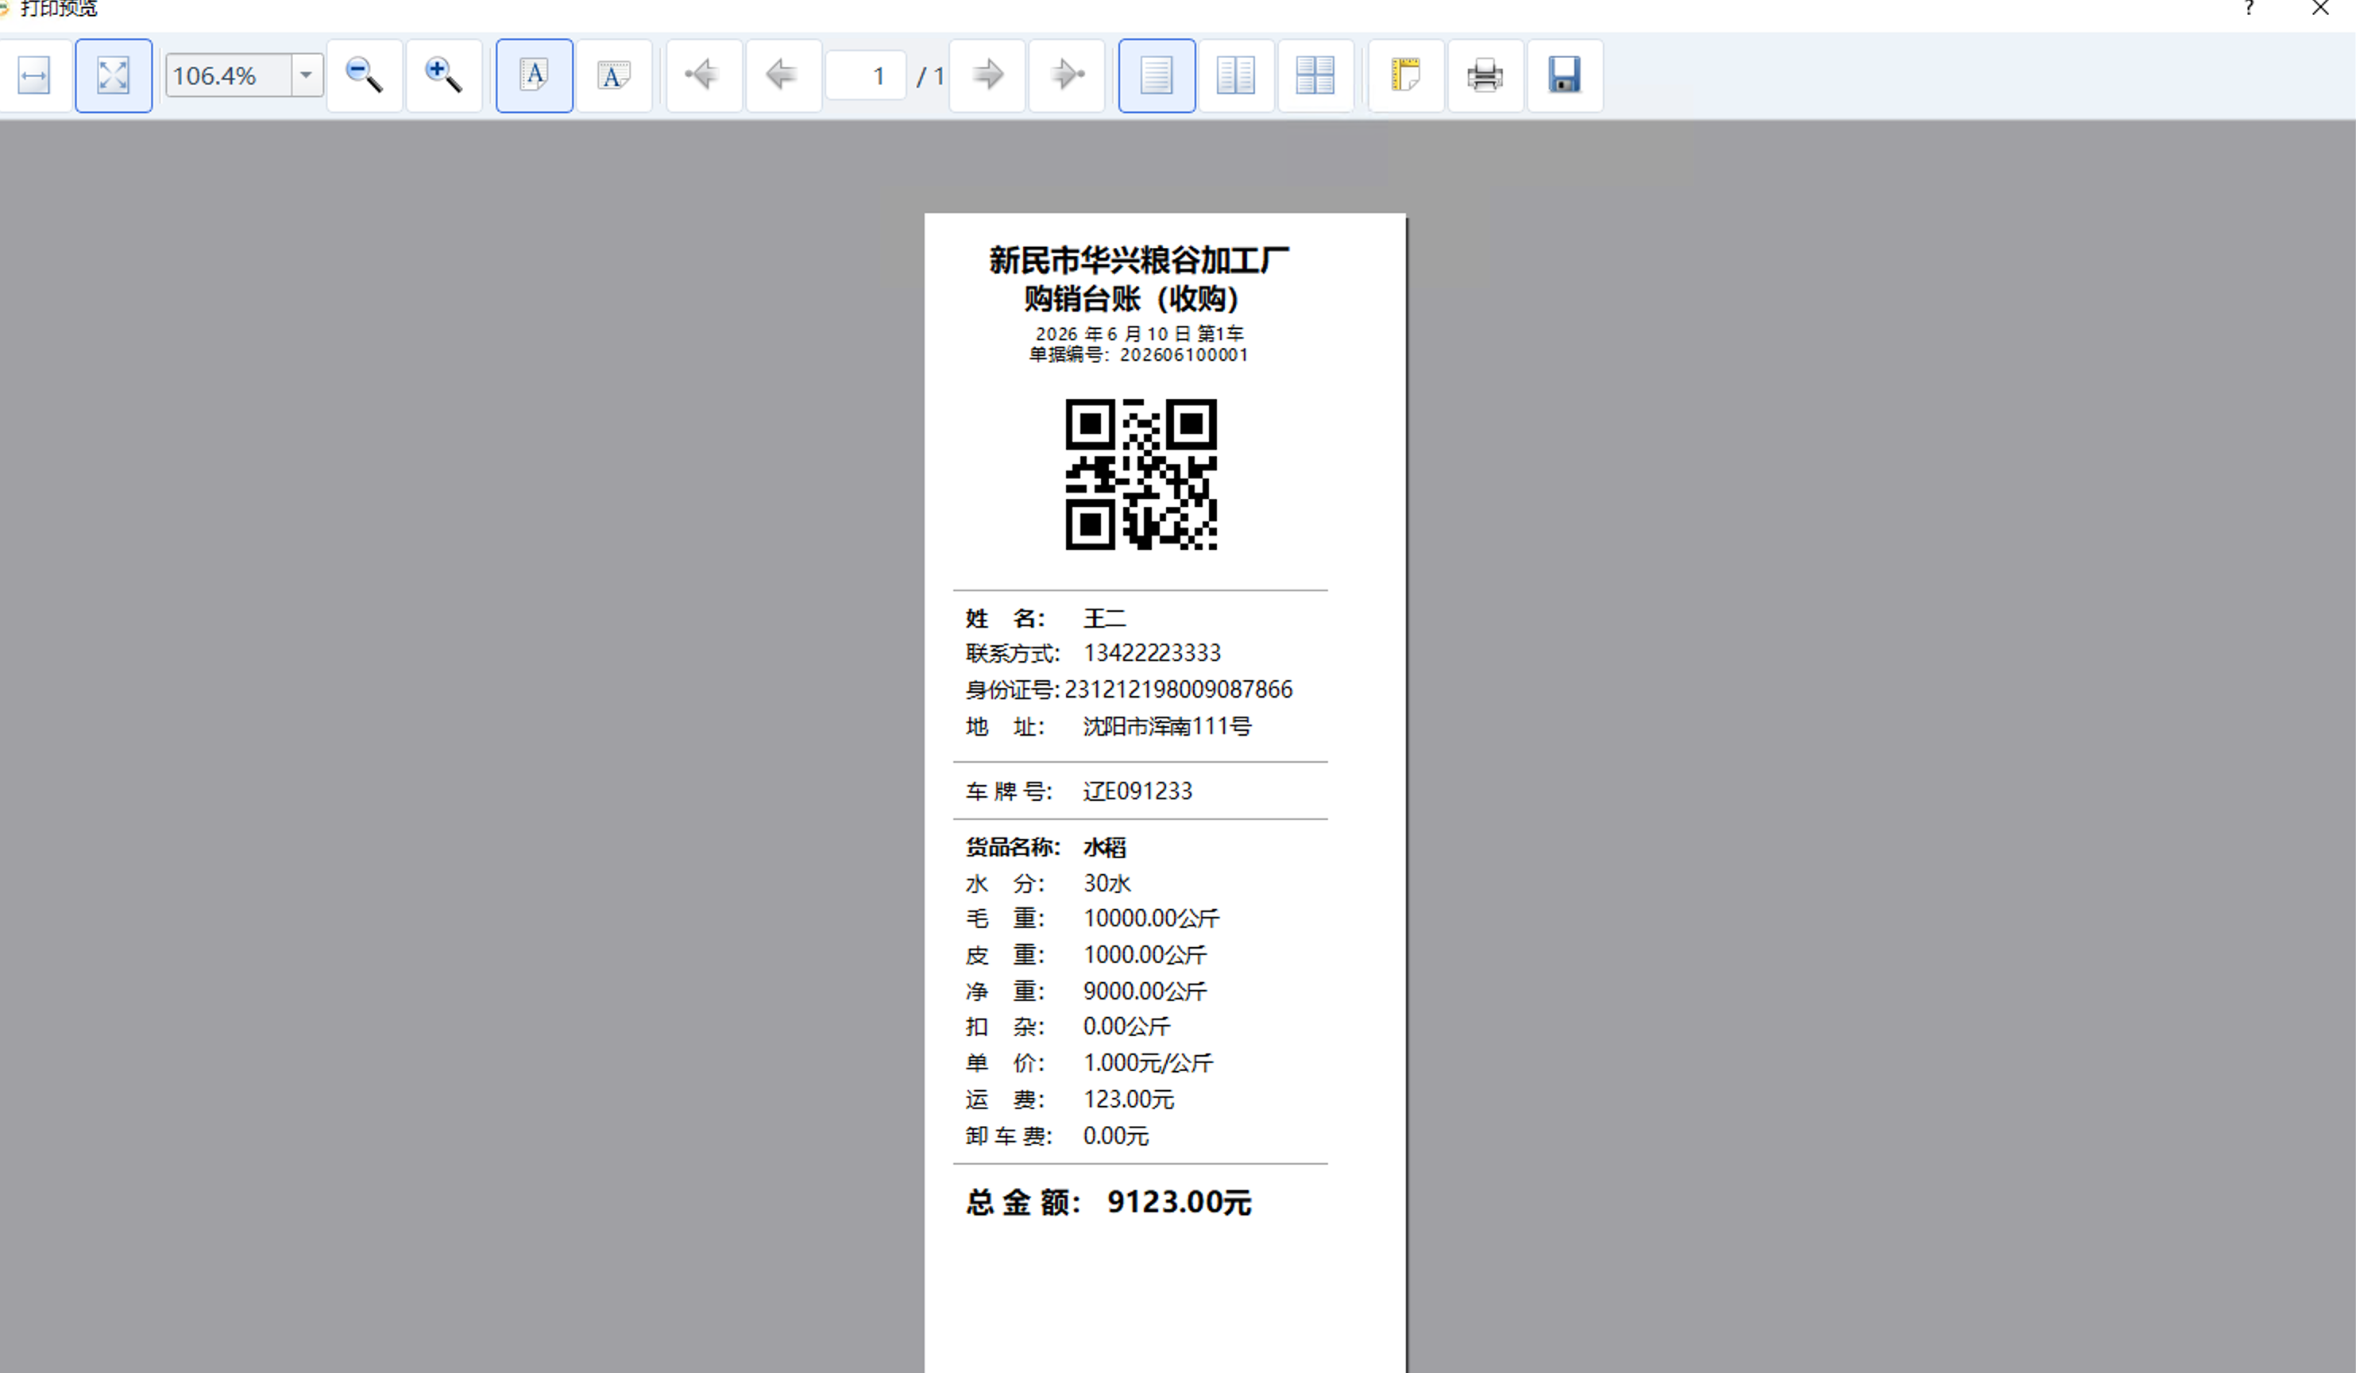The height and width of the screenshot is (1373, 2356).
Task: Click the total amount 9123.00元
Action: coord(1179,1203)
